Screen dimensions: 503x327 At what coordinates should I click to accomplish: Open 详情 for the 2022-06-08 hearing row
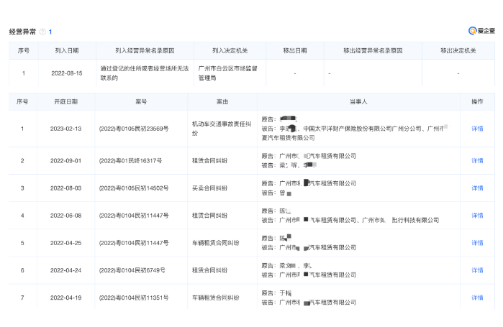[477, 216]
